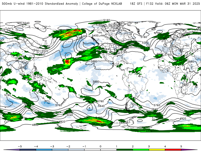Click the positive '5' colorbar tick label
This screenshot has height=151, width=201.
(181, 146)
